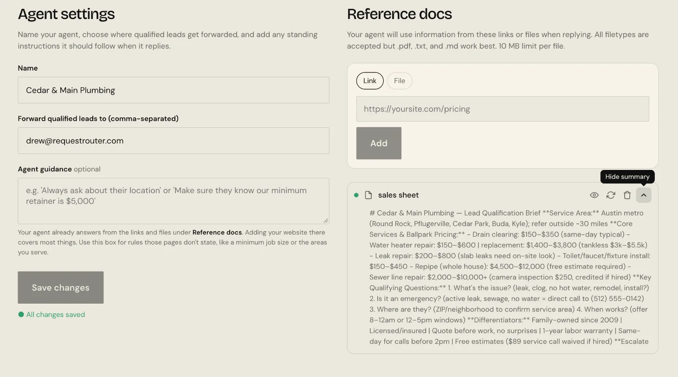
Task: Click the Reference docs heading
Action: 400,14
